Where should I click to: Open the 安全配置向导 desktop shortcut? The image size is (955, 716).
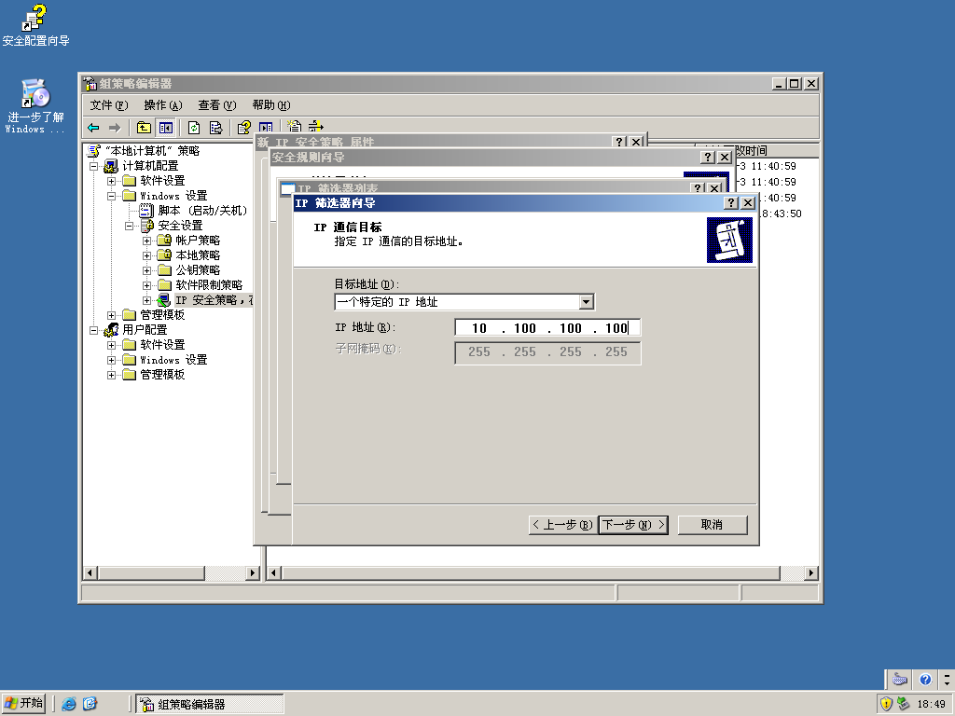pyautogui.click(x=35, y=25)
